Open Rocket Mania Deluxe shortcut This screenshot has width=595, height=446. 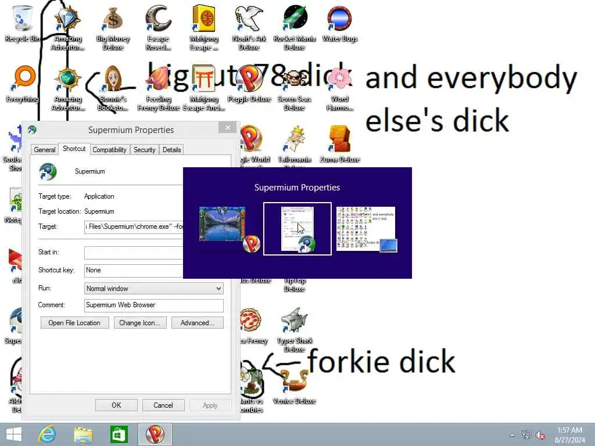coord(295,27)
